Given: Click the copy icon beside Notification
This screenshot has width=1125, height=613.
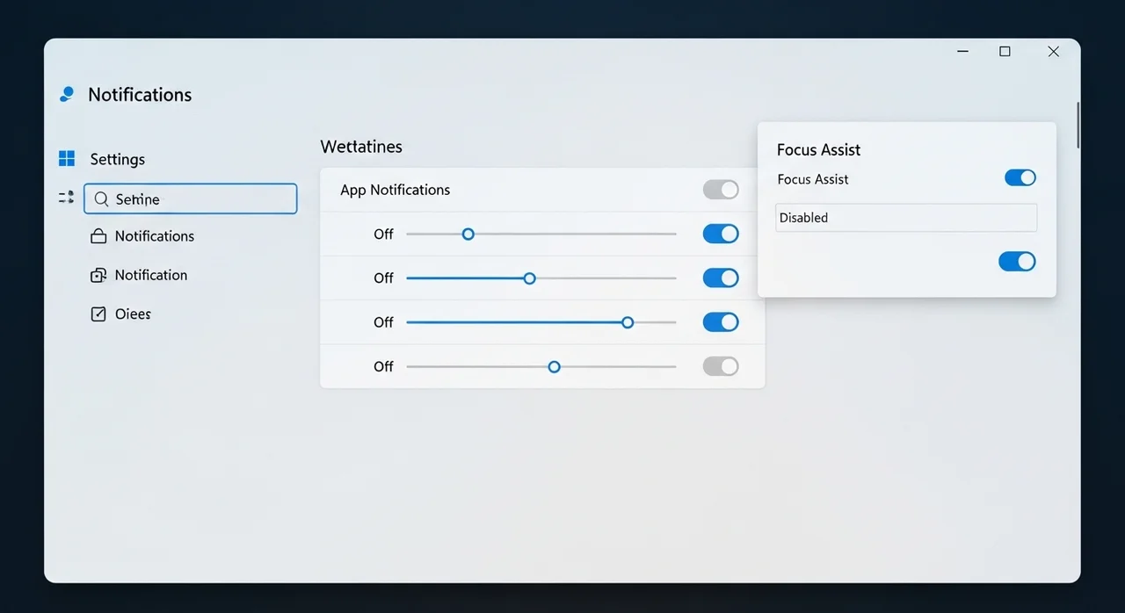Looking at the screenshot, I should [x=98, y=276].
